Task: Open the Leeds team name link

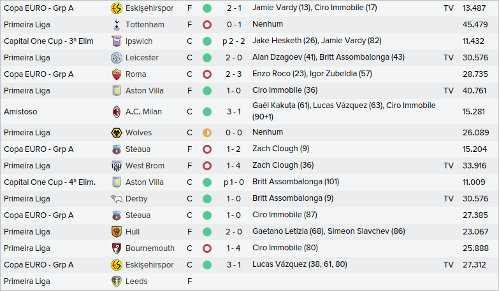Action: click(x=136, y=281)
